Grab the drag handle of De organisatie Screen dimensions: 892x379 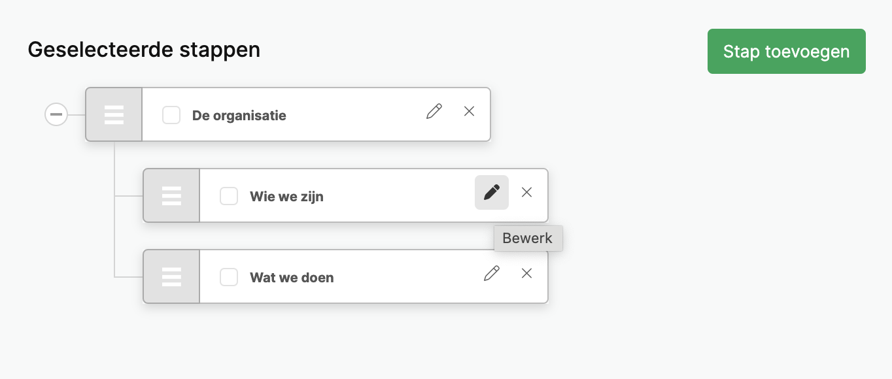pos(114,114)
